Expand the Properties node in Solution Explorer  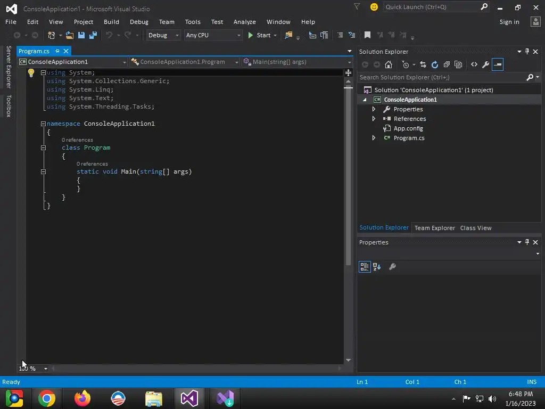pos(374,109)
